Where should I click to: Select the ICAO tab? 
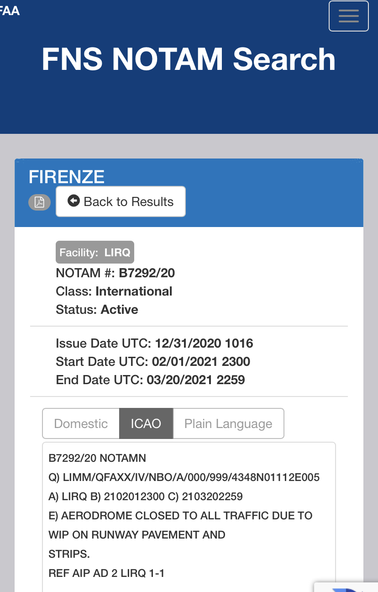[146, 423]
